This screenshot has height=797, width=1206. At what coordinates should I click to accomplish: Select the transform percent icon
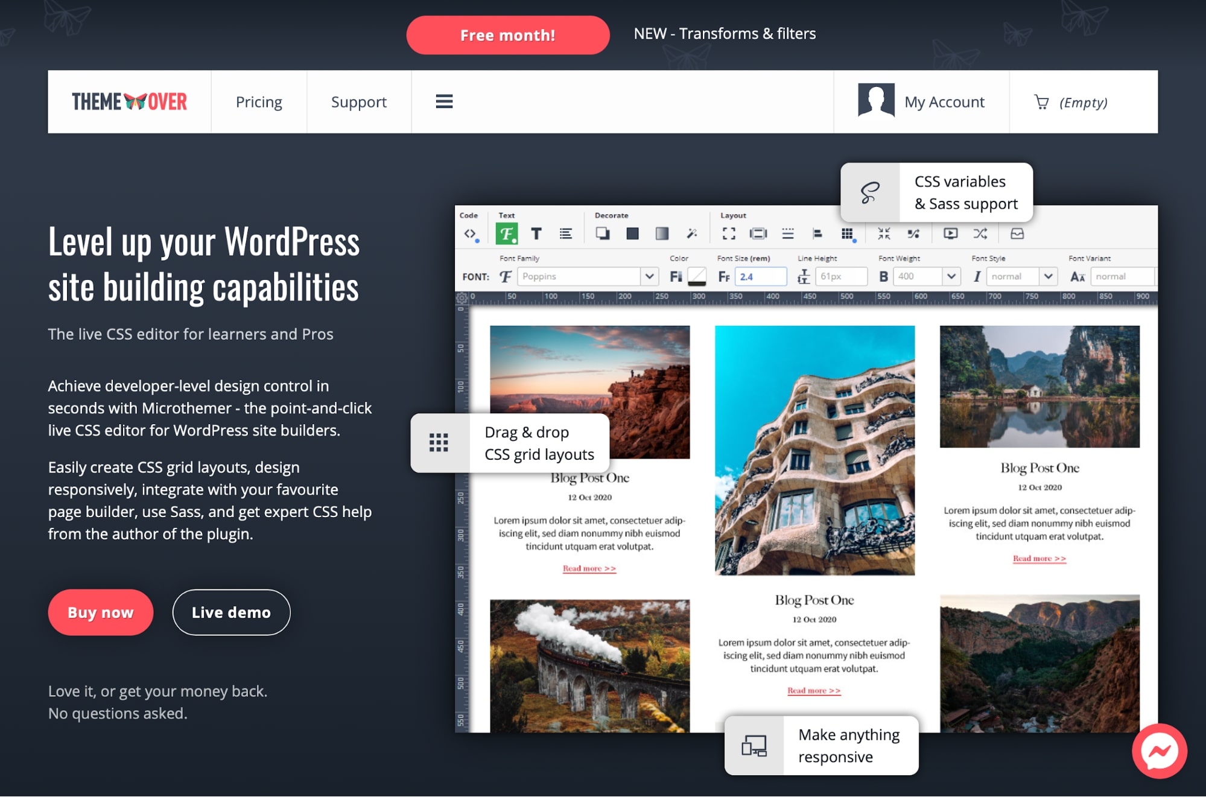[x=913, y=233]
